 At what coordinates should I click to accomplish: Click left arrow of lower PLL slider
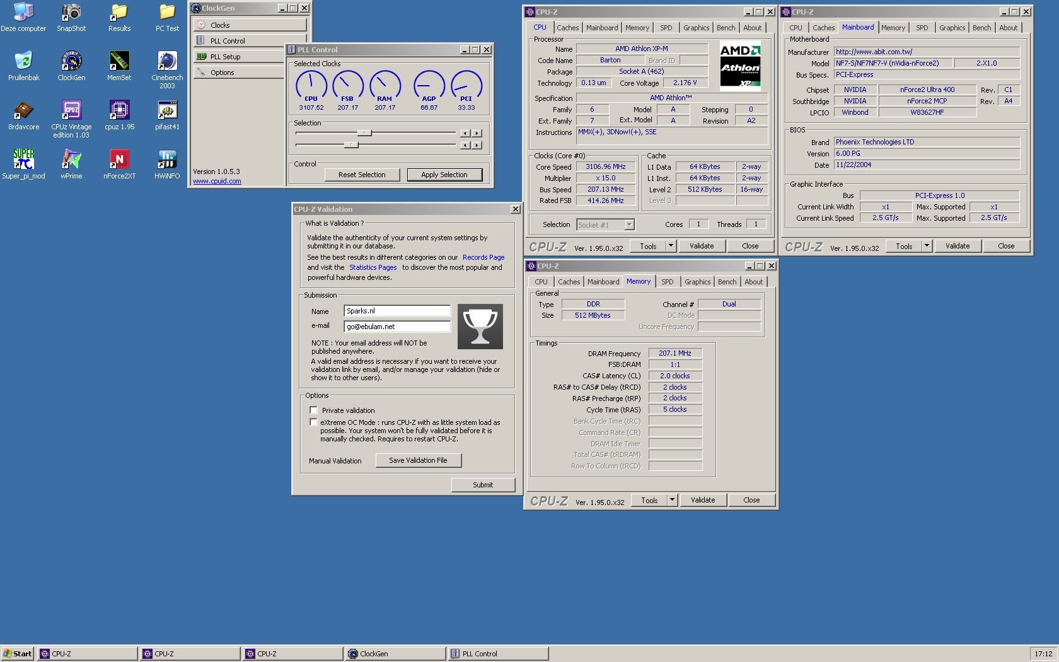[465, 145]
